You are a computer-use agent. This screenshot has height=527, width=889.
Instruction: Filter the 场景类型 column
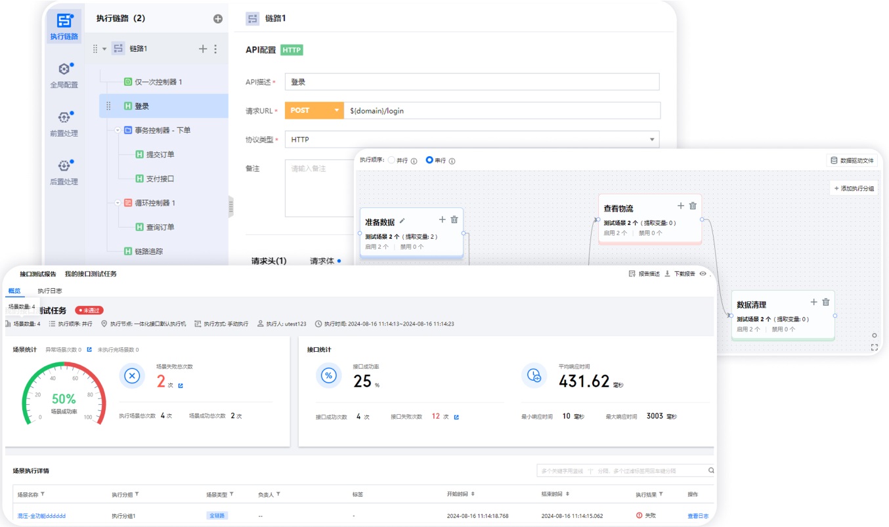[x=232, y=494]
